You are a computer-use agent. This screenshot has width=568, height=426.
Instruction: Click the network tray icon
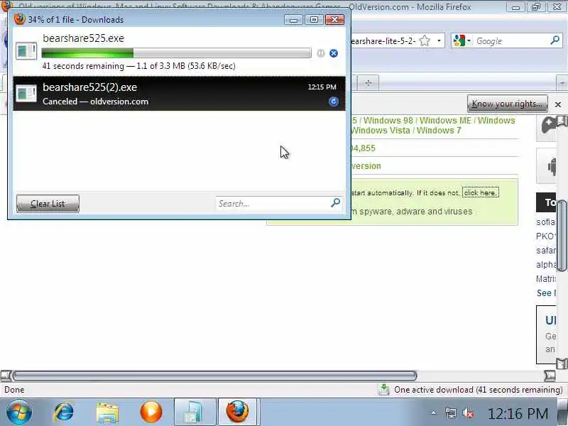pos(451,413)
